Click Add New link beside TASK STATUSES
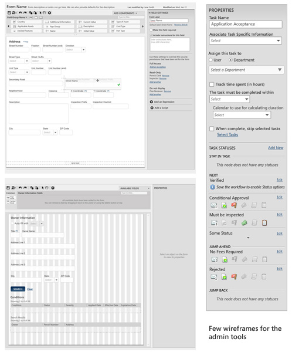The width and height of the screenshot is (292, 352). click(x=276, y=148)
